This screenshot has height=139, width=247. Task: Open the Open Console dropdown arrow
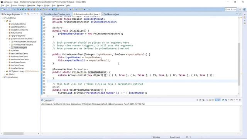234,100
